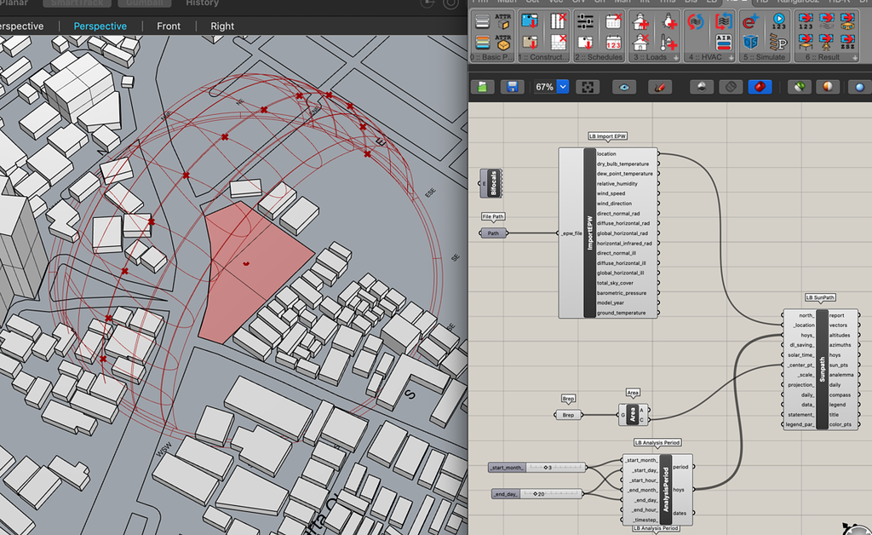
Task: Select the red sketch brush icon
Action: [x=660, y=87]
